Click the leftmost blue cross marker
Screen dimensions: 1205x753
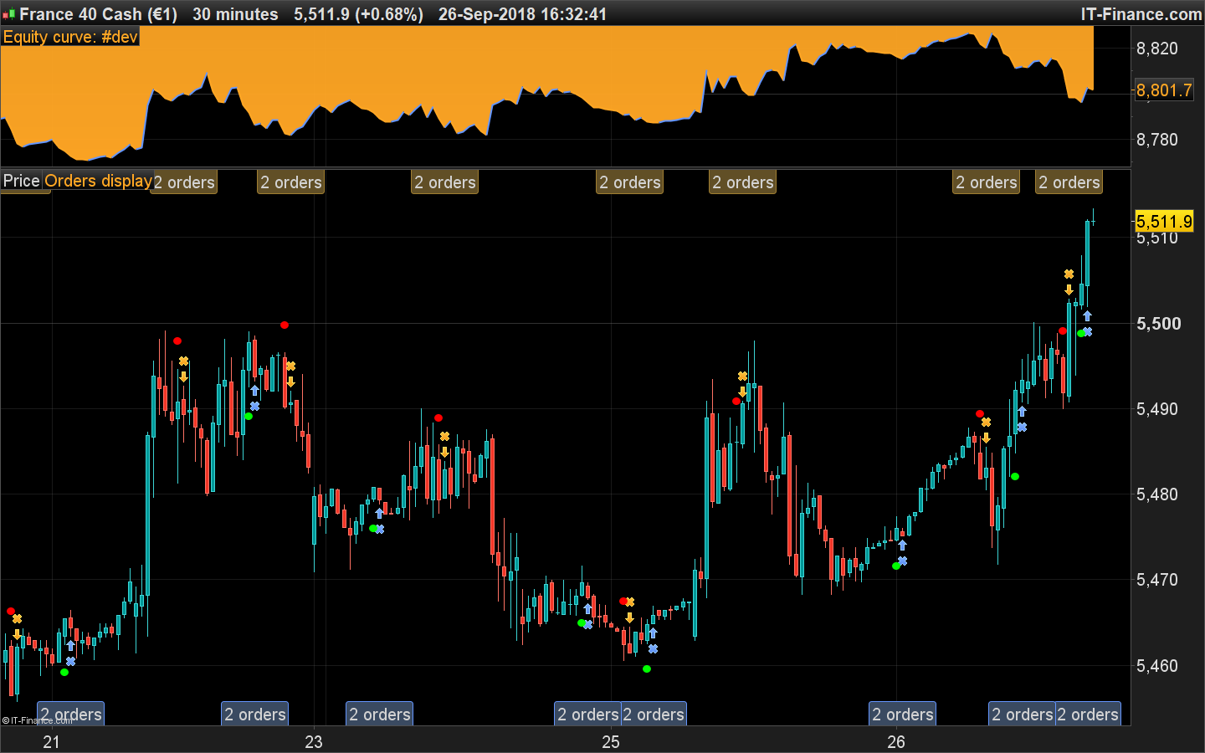click(70, 662)
